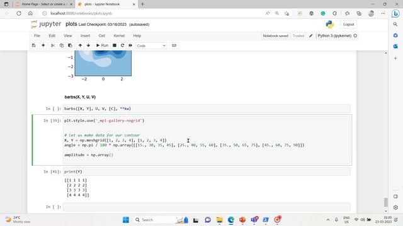Open browser collections icon
The width and height of the screenshot is (403, 226).
tap(359, 13)
